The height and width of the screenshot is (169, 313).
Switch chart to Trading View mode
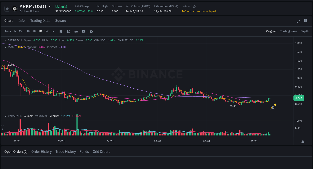(288, 31)
